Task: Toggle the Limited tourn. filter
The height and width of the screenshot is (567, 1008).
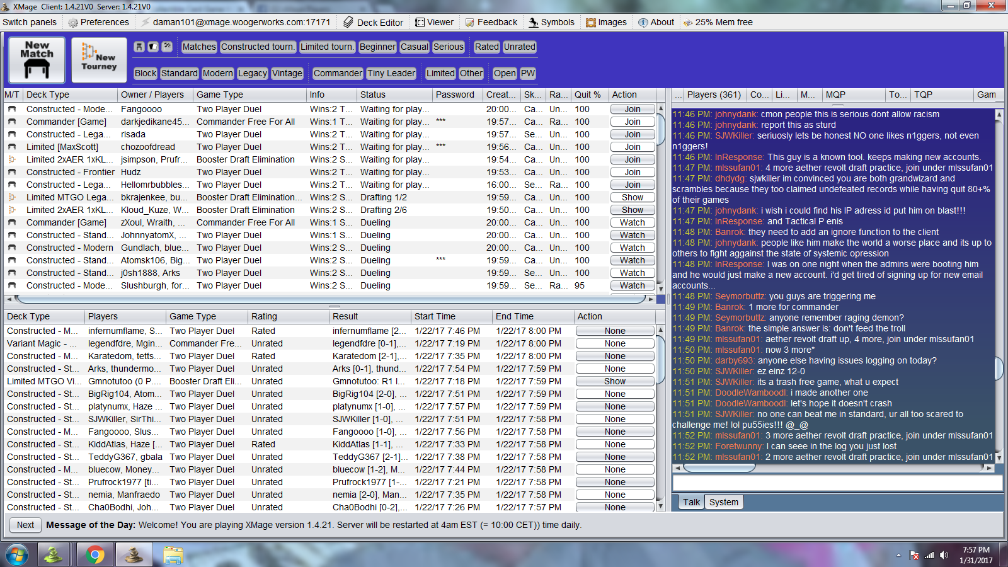Action: coord(327,47)
